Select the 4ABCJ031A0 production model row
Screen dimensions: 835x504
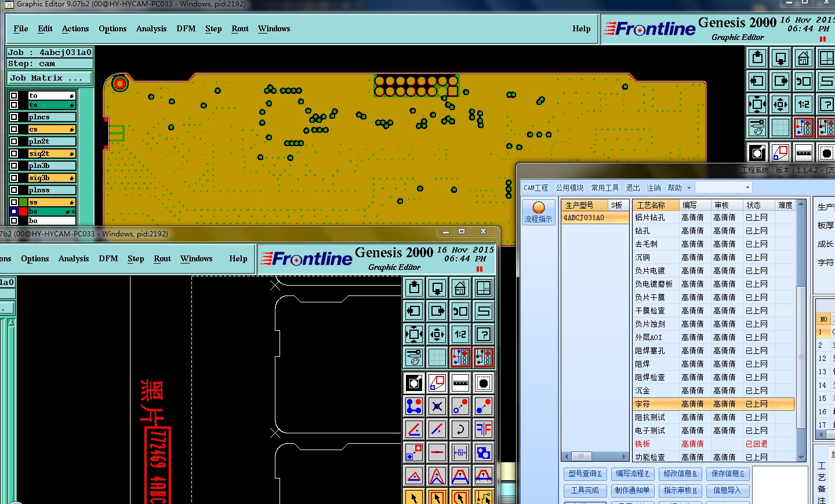tap(595, 218)
